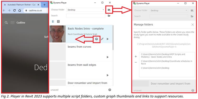
Task: Click greyed open folder icon in right Player
Action: (192, 16)
